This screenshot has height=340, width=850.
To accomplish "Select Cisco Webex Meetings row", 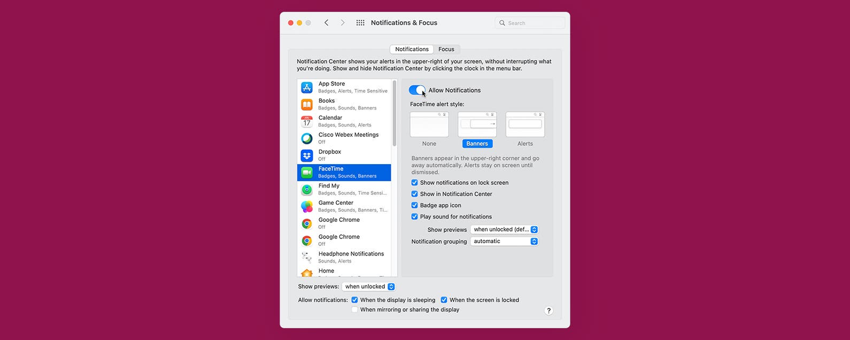I will (344, 138).
